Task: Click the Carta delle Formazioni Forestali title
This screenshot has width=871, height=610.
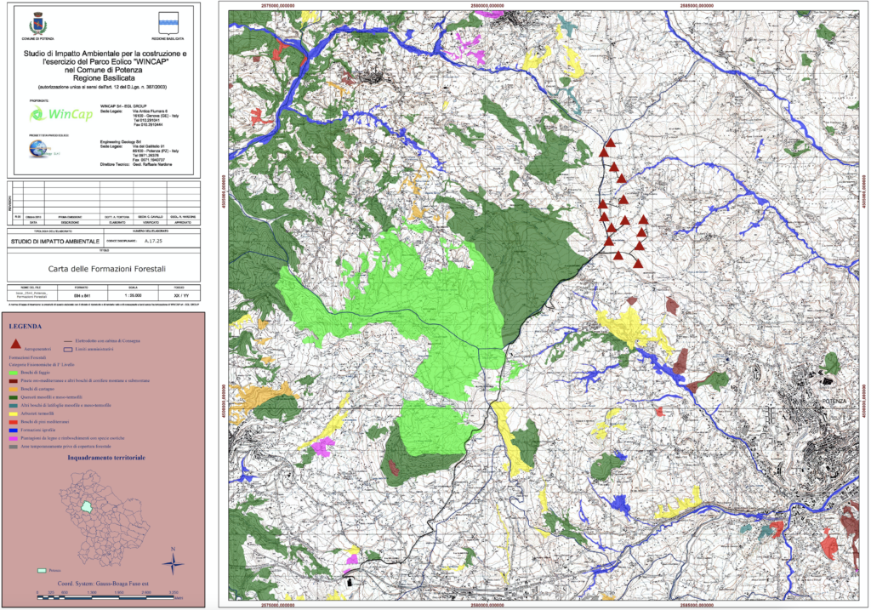Action: pyautogui.click(x=106, y=269)
